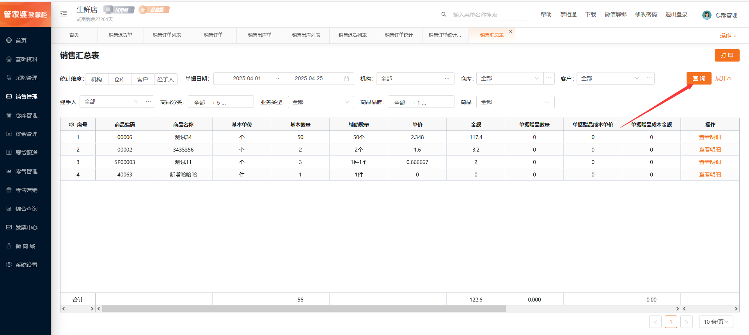Image resolution: width=749 pixels, height=335 pixels.
Task: Open the 商品品牌 multi-select
Action: [421, 102]
